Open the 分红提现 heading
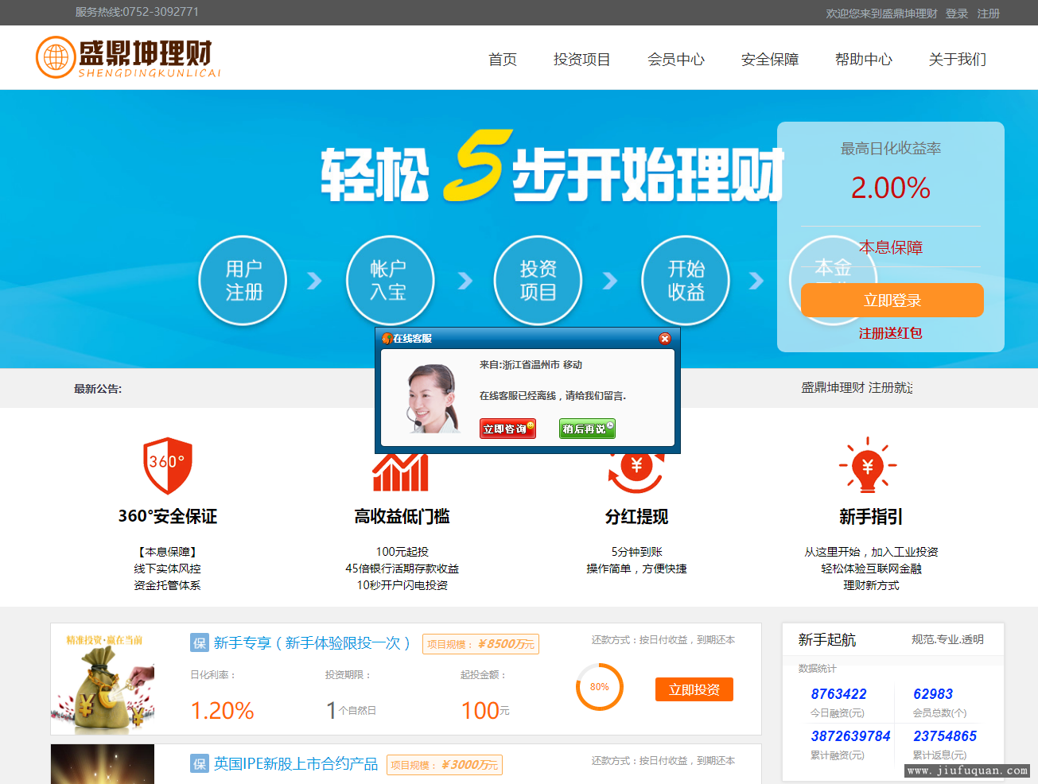This screenshot has height=784, width=1038. tap(636, 517)
